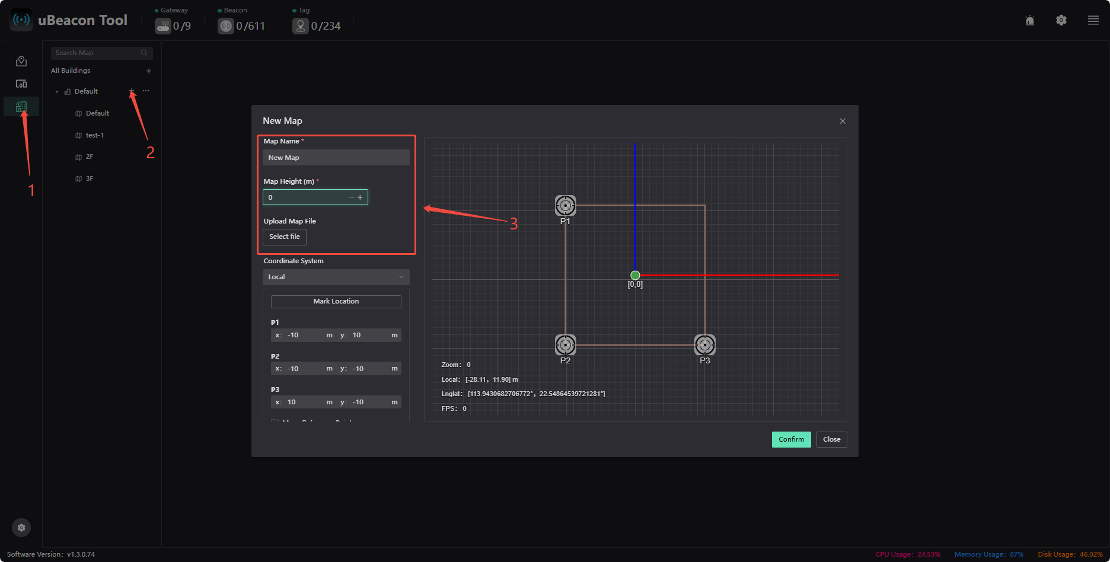
Task: Confirm the new map
Action: [792, 439]
